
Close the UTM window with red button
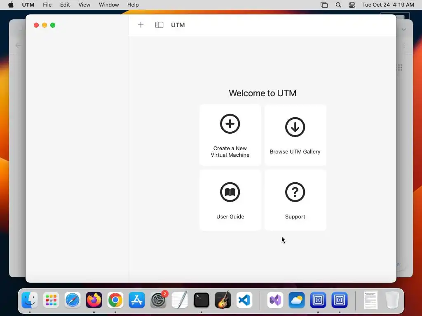36,25
